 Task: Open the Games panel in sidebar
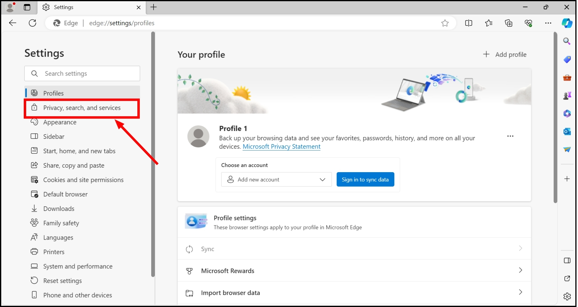[x=567, y=95]
